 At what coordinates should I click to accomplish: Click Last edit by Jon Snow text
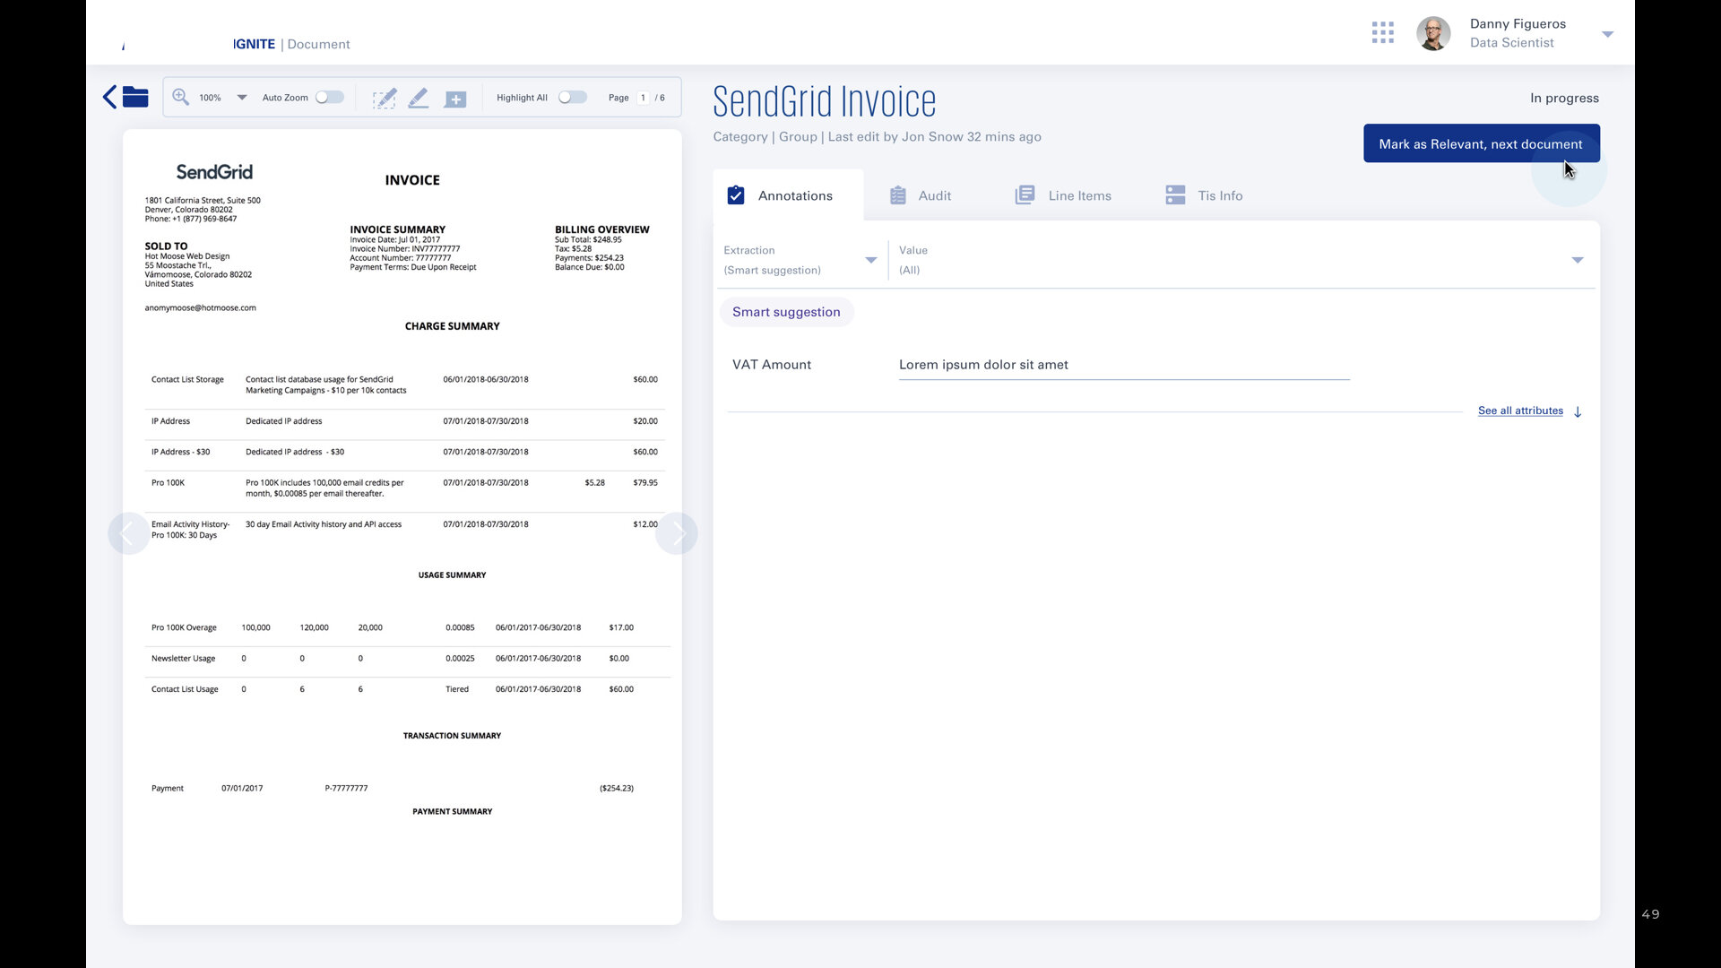(935, 136)
